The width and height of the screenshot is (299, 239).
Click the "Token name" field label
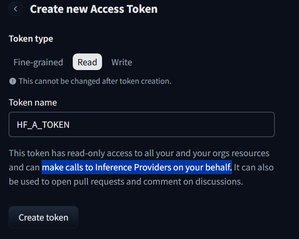coord(33,102)
